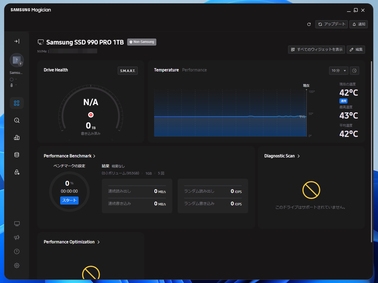Start the benchmark with スタート button
This screenshot has width=378, height=283.
pos(69,200)
